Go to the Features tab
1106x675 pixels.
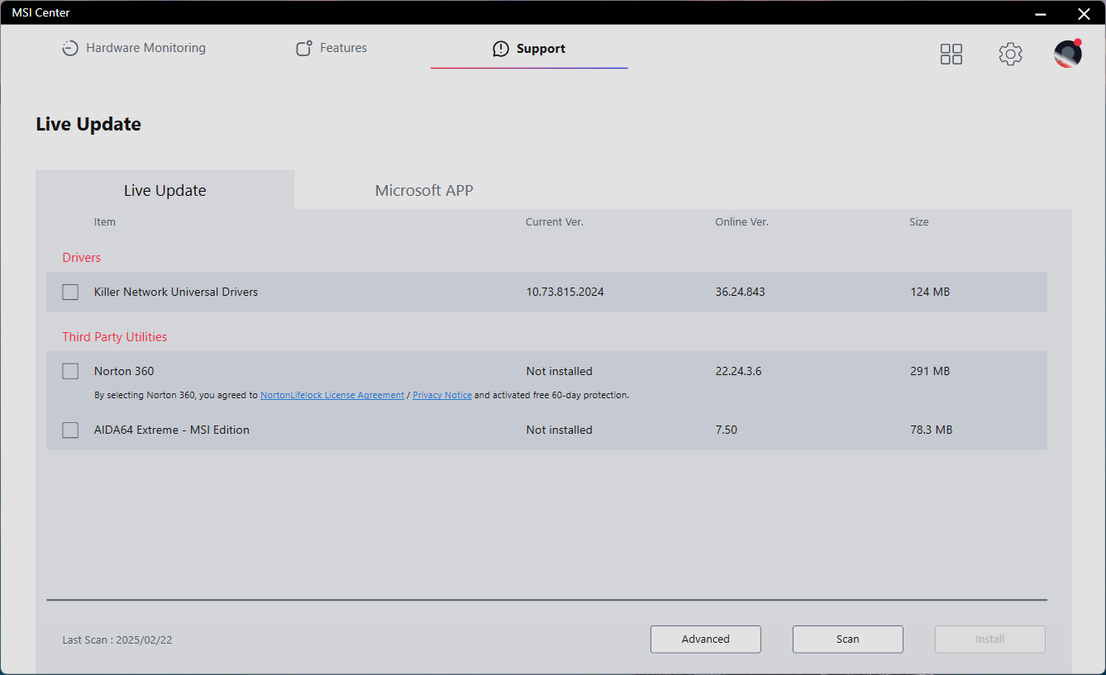tap(331, 48)
